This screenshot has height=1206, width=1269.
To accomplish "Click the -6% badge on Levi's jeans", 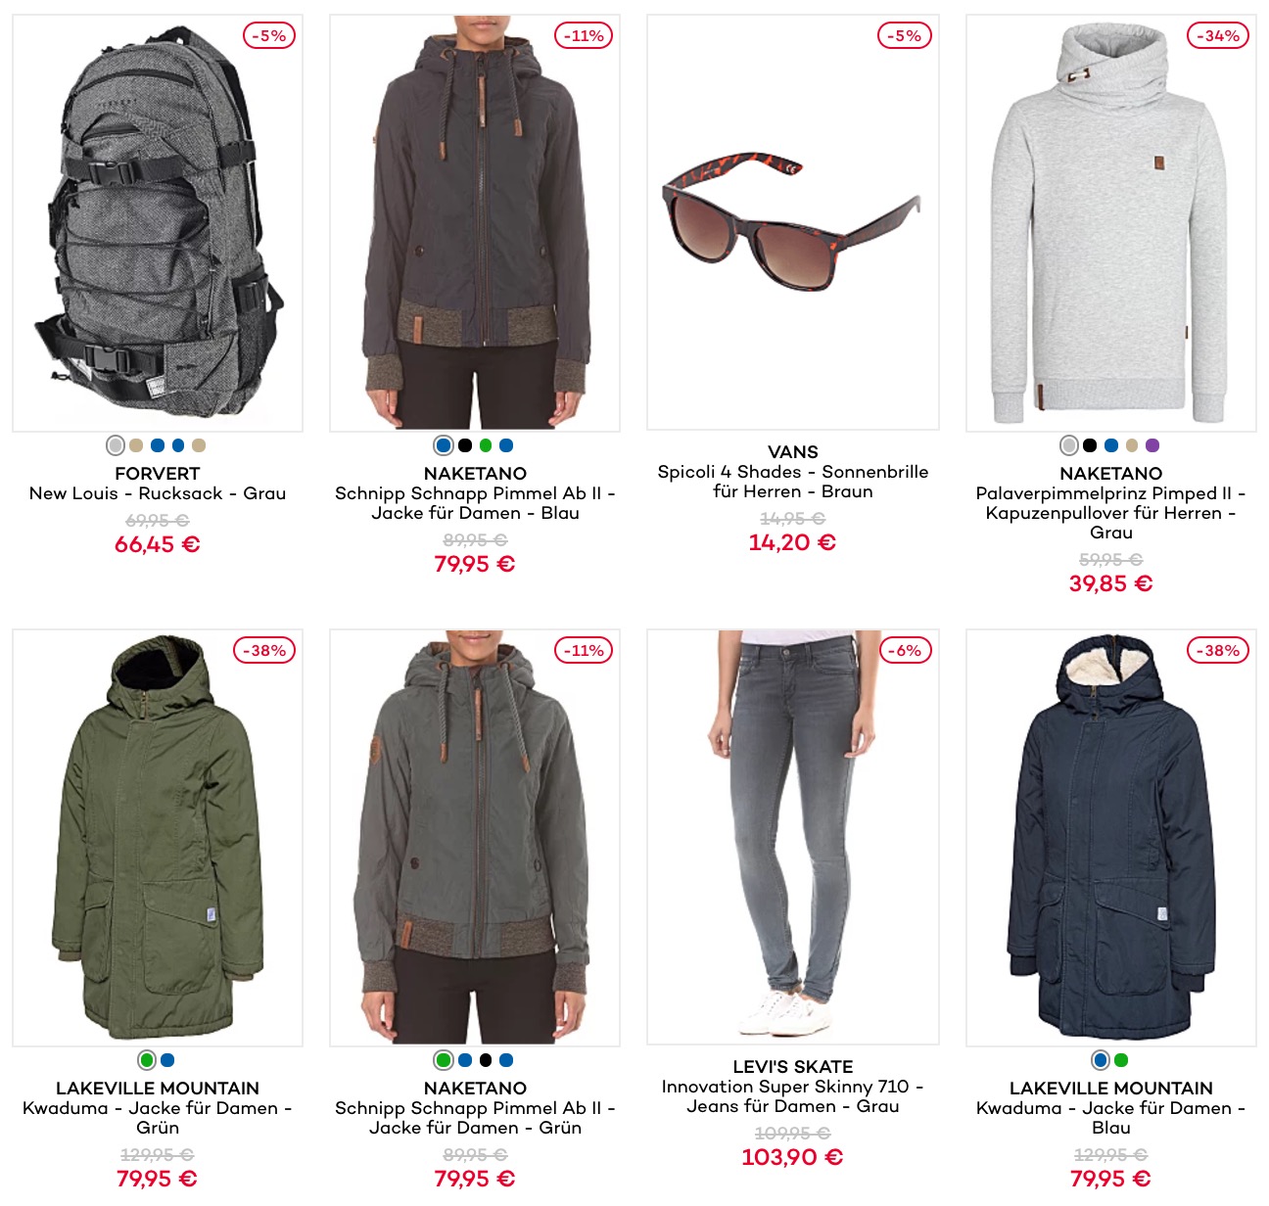I will [905, 650].
